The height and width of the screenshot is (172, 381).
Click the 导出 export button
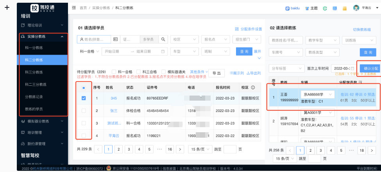tap(216, 73)
